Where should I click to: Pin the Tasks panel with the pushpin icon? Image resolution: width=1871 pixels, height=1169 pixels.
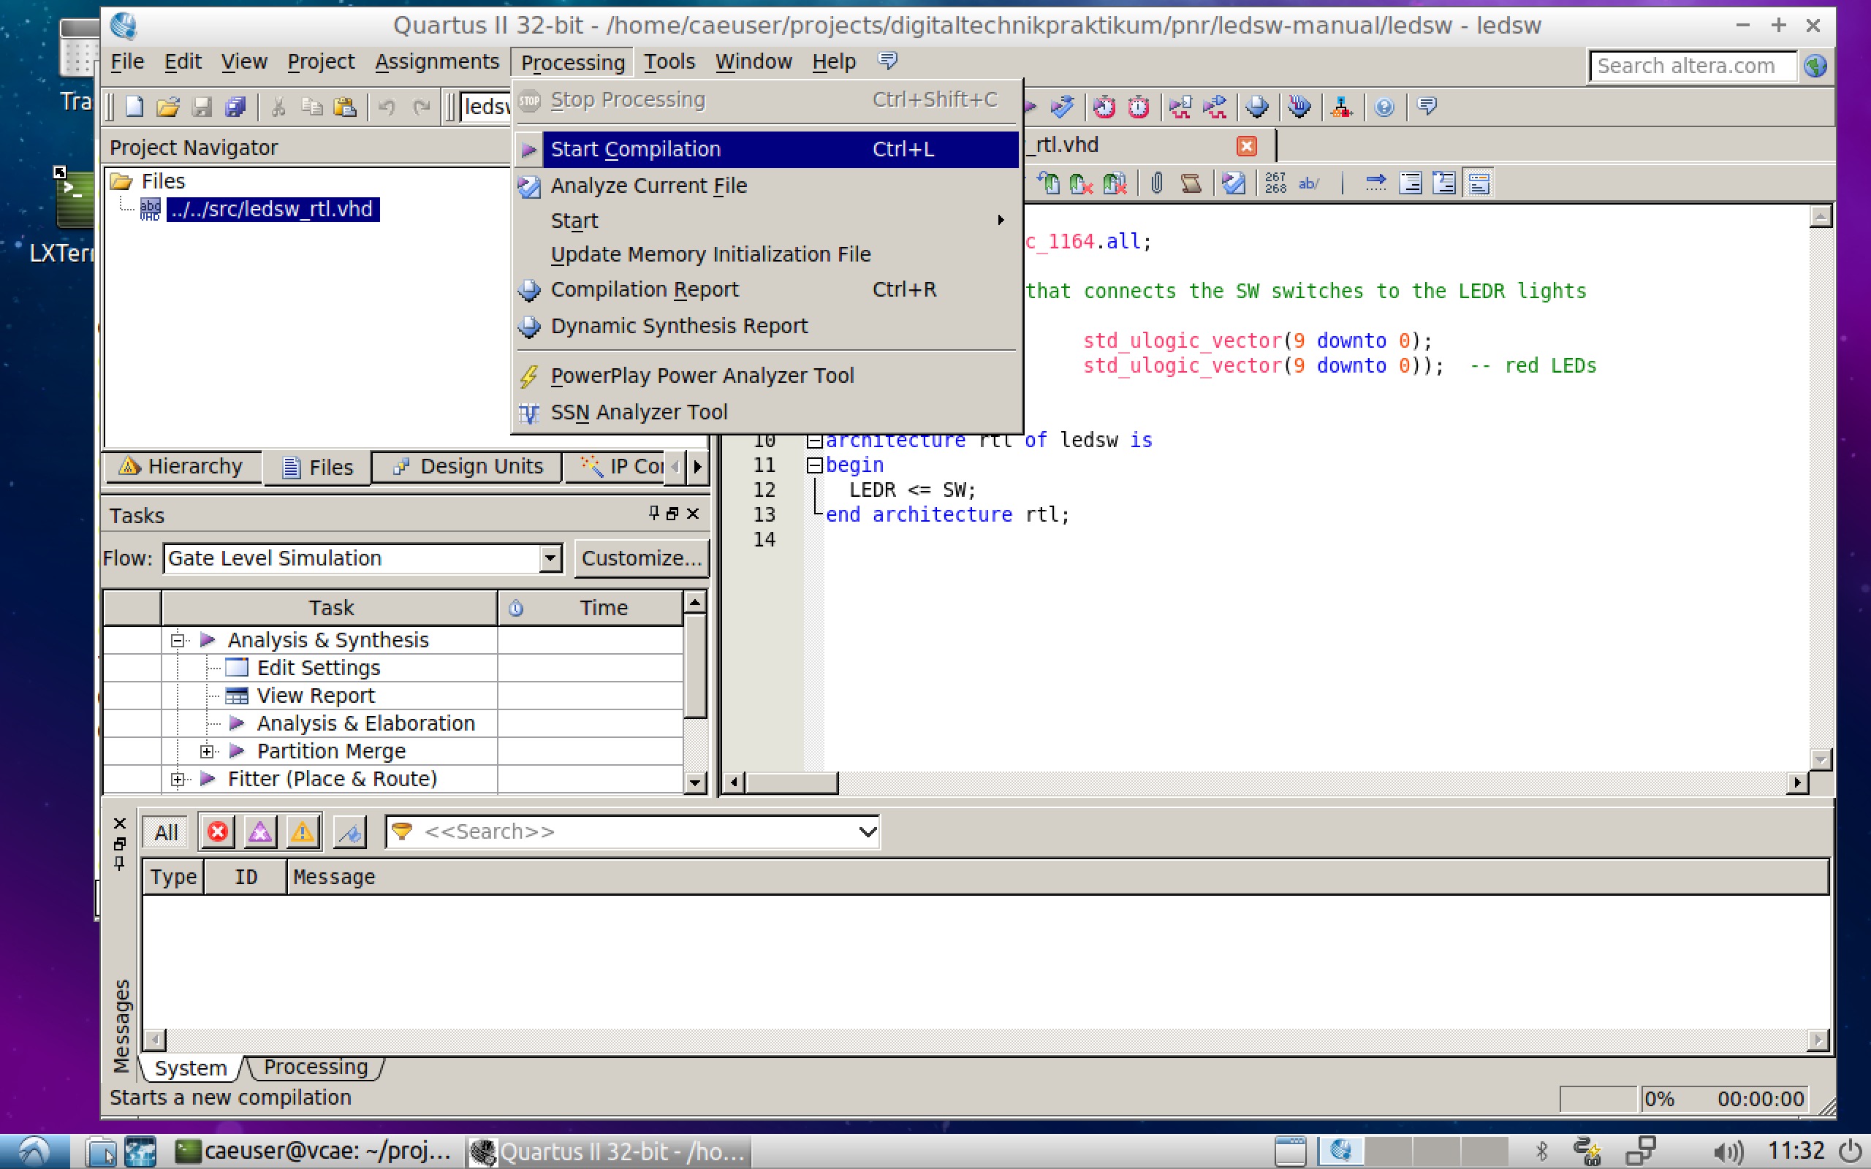(654, 514)
